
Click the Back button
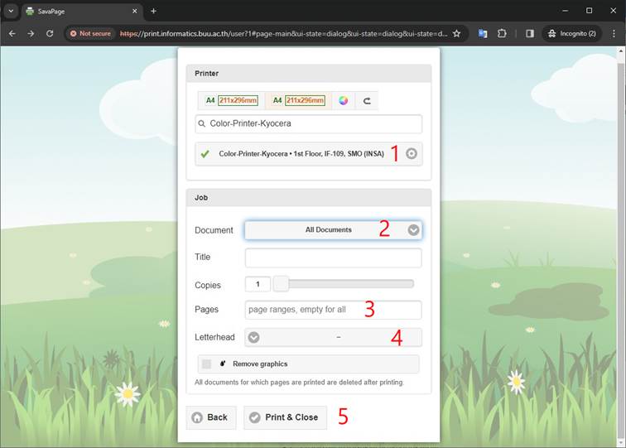pos(211,417)
